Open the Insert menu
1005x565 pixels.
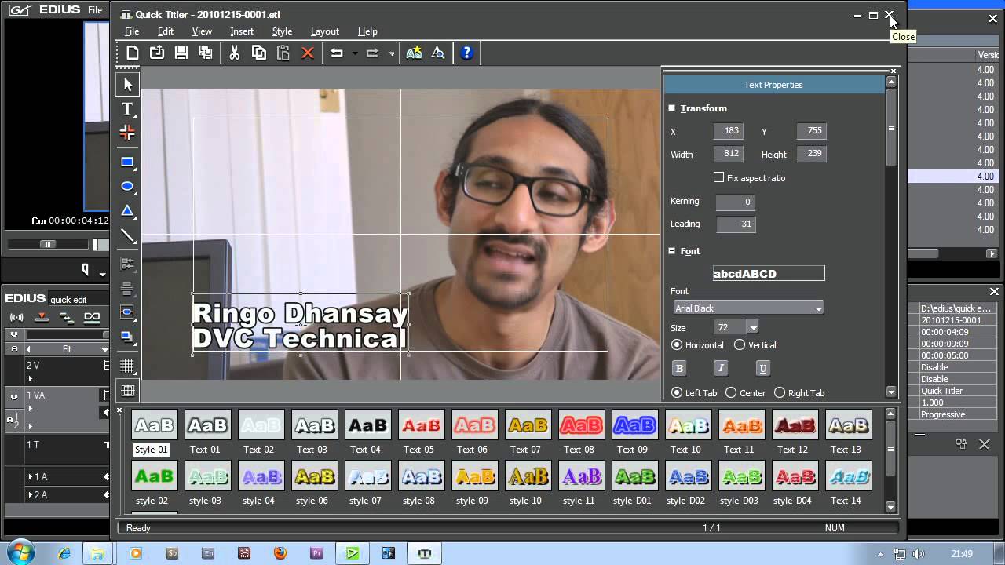coord(242,31)
